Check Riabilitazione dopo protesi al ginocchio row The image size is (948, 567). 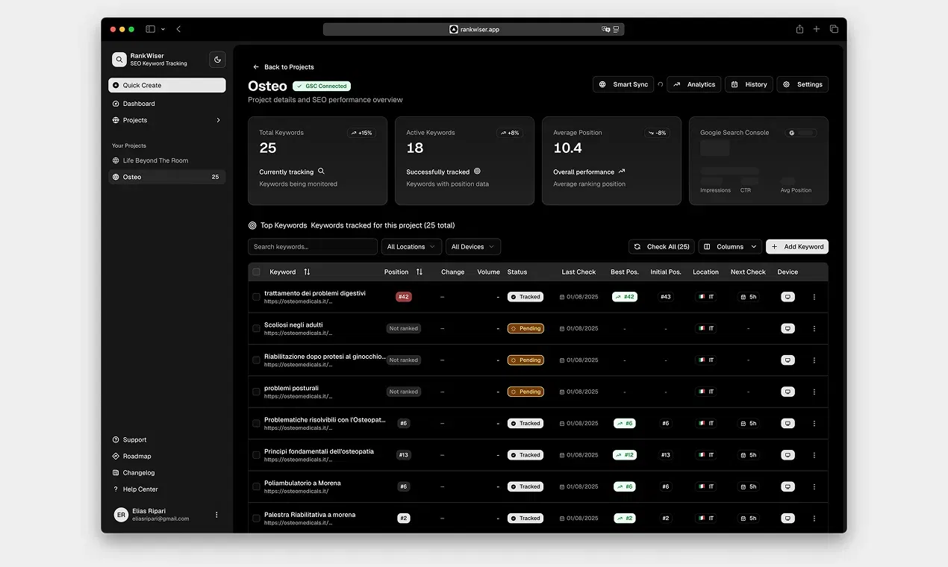click(x=256, y=360)
